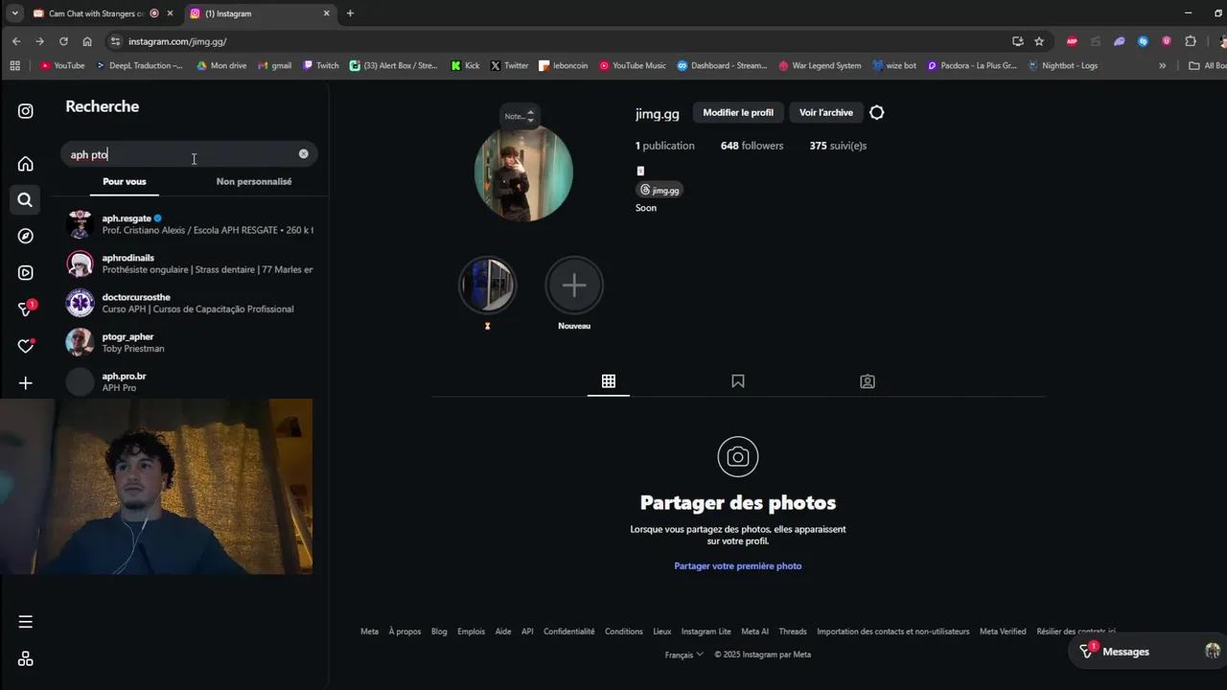Expand the bookmarks overflow chevron
1227x690 pixels.
tap(1162, 66)
